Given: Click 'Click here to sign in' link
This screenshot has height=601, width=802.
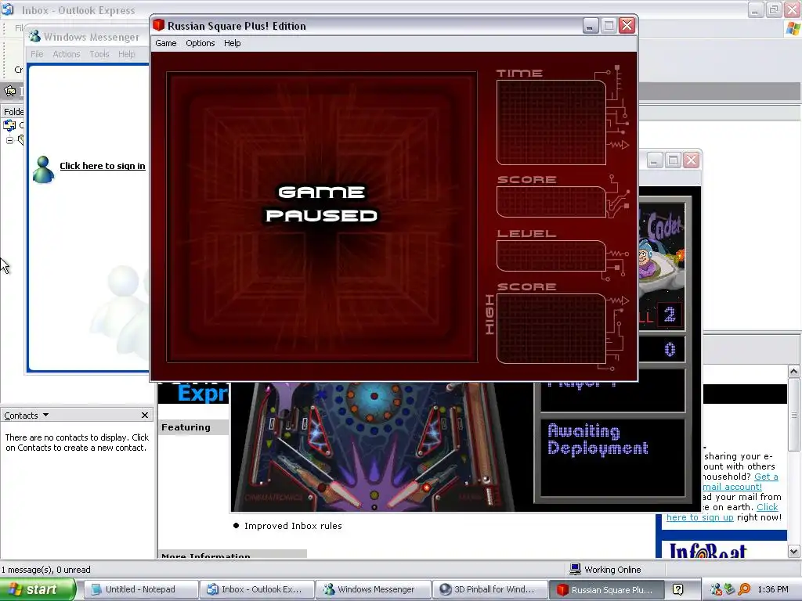Looking at the screenshot, I should [103, 166].
